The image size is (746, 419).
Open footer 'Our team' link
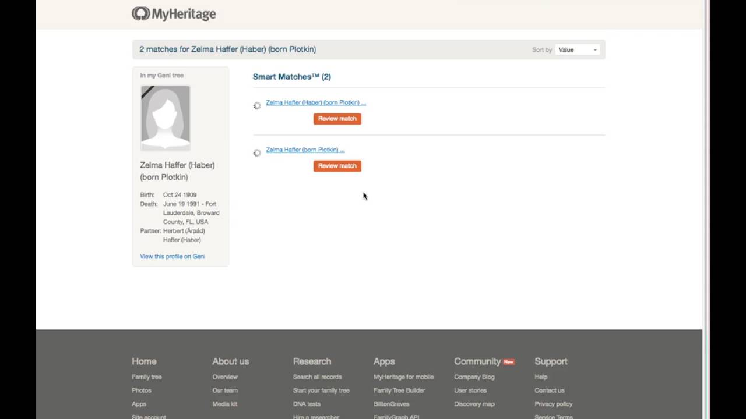click(x=225, y=390)
